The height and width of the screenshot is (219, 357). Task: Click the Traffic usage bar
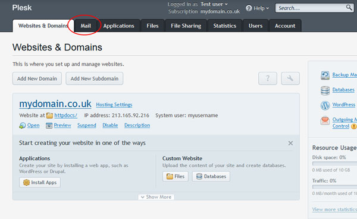(x=334, y=187)
